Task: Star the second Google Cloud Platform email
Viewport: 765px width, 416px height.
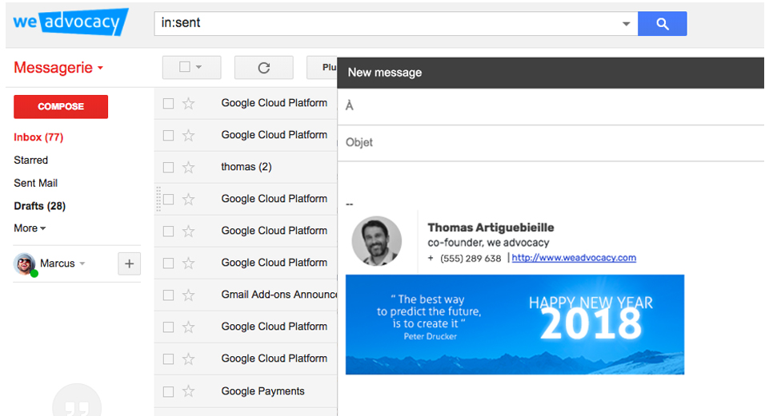Action: point(188,135)
